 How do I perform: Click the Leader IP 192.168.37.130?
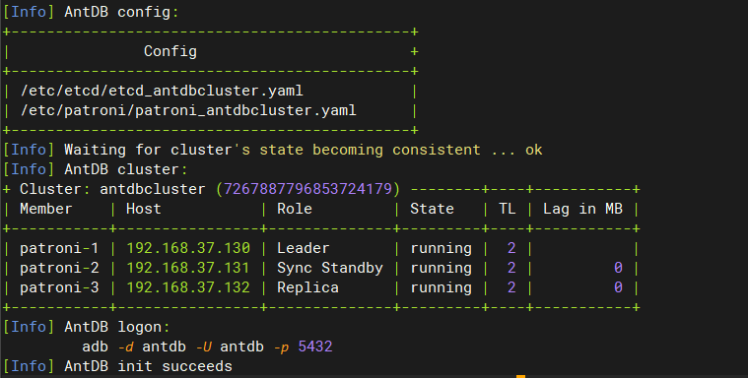[188, 248]
